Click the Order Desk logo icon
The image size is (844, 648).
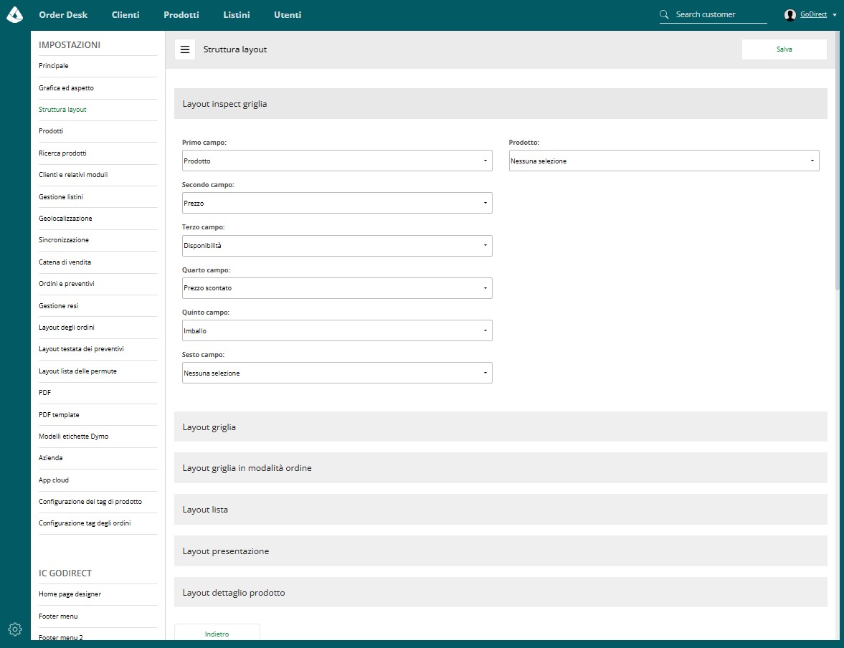(14, 14)
